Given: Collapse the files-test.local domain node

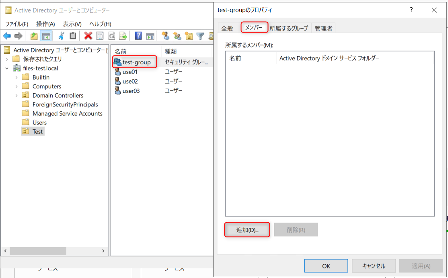Looking at the screenshot, I should [x=7, y=68].
